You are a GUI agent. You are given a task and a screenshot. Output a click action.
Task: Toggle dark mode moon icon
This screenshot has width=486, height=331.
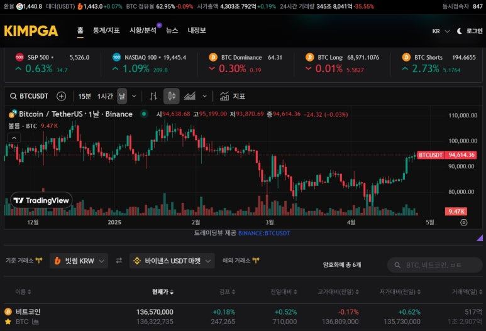pyautogui.click(x=460, y=31)
